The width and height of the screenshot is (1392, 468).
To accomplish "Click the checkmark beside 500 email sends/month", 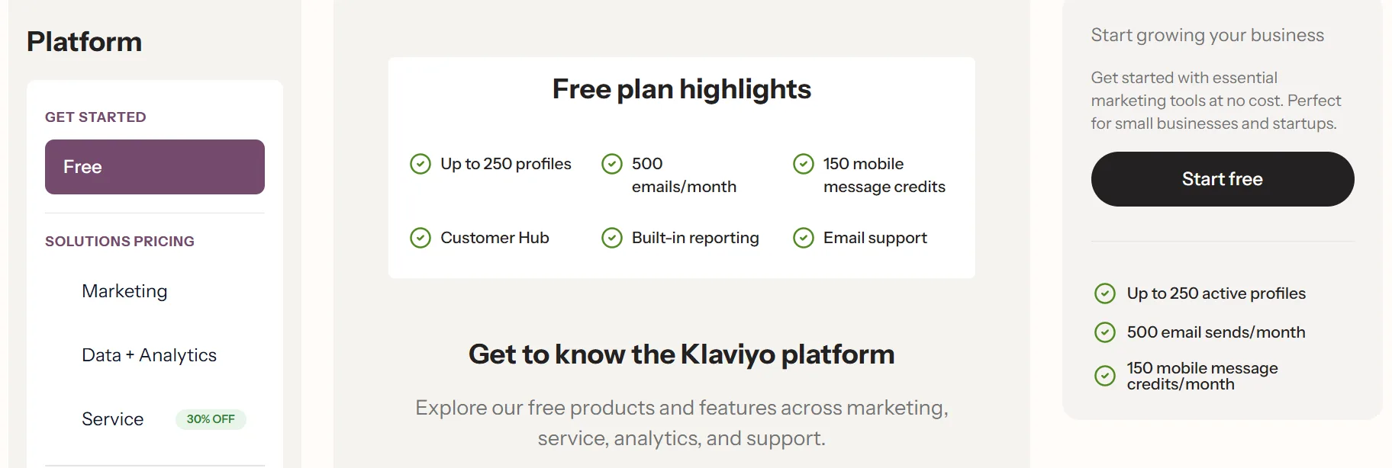I will tap(1105, 332).
